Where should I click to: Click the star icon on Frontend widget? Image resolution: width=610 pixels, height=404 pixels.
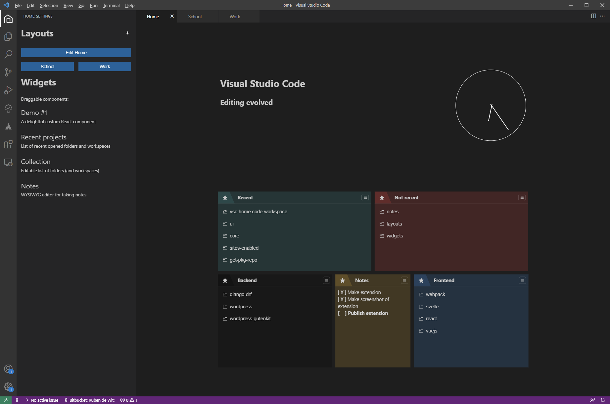(421, 280)
